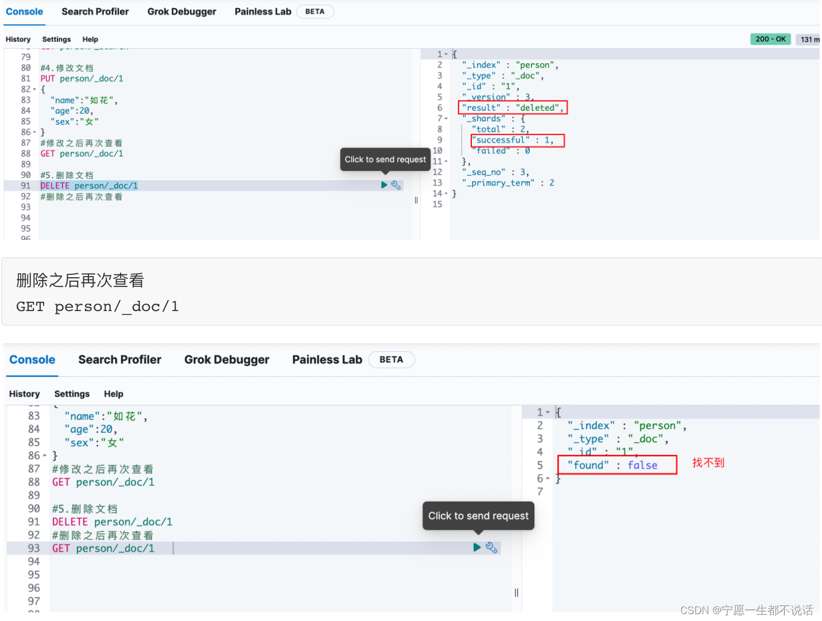Switch to Search Profiler tab in bottom panel
822x621 pixels.
pos(119,360)
